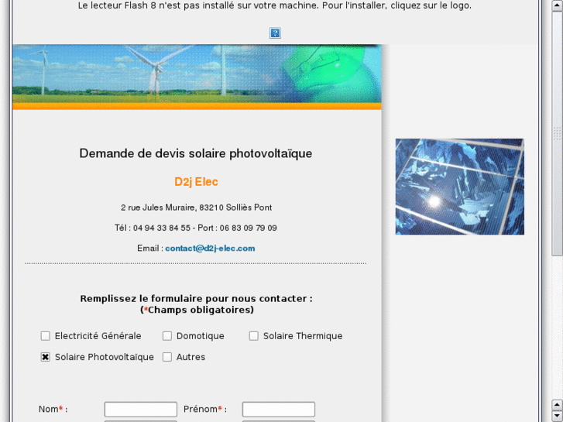Click the phone number line 'Tél : 04 94 33 84 55'
The height and width of the screenshot is (422, 563).
(x=153, y=228)
